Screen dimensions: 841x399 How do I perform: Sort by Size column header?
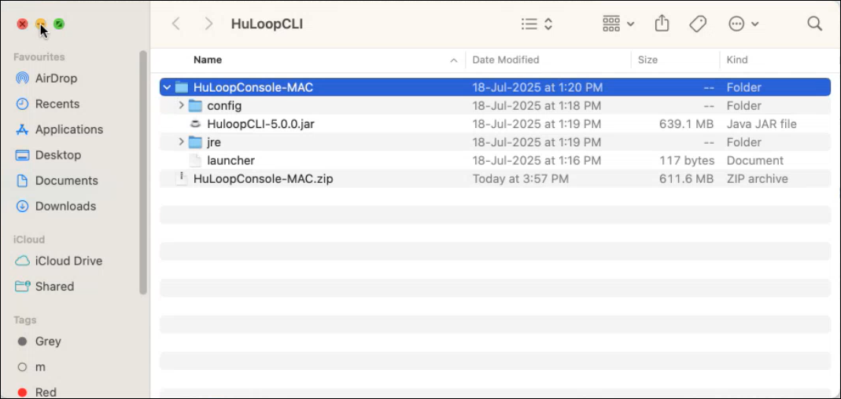coord(647,60)
